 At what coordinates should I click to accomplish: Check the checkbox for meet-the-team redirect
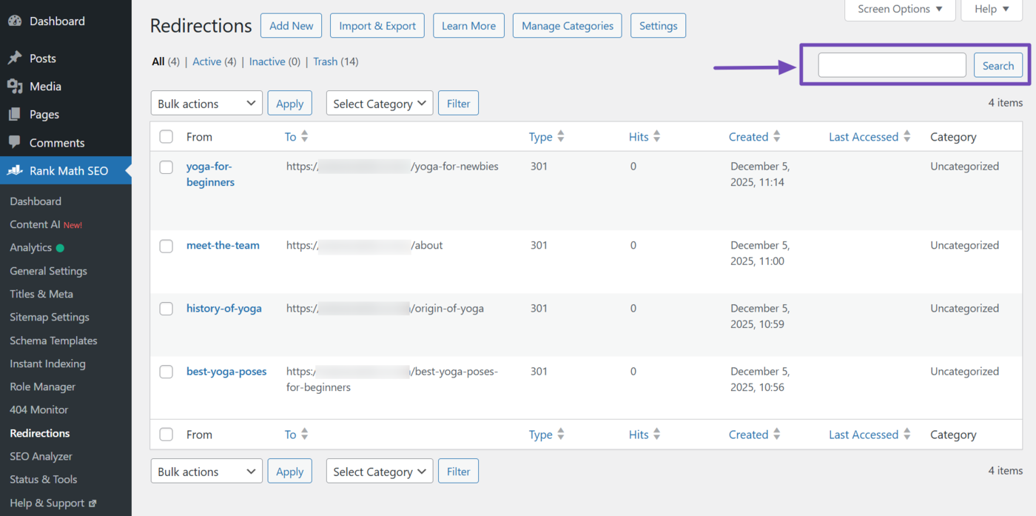(x=166, y=245)
